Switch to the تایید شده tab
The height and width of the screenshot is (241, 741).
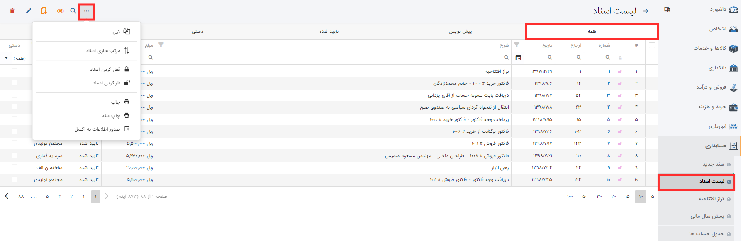(329, 31)
